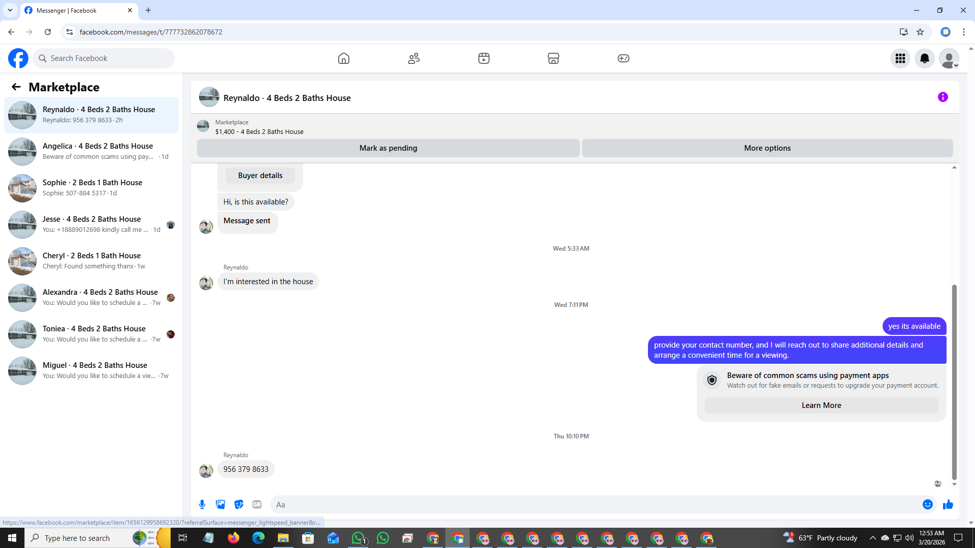Open the Facebook apps grid menu
This screenshot has width=975, height=548.
[900, 58]
